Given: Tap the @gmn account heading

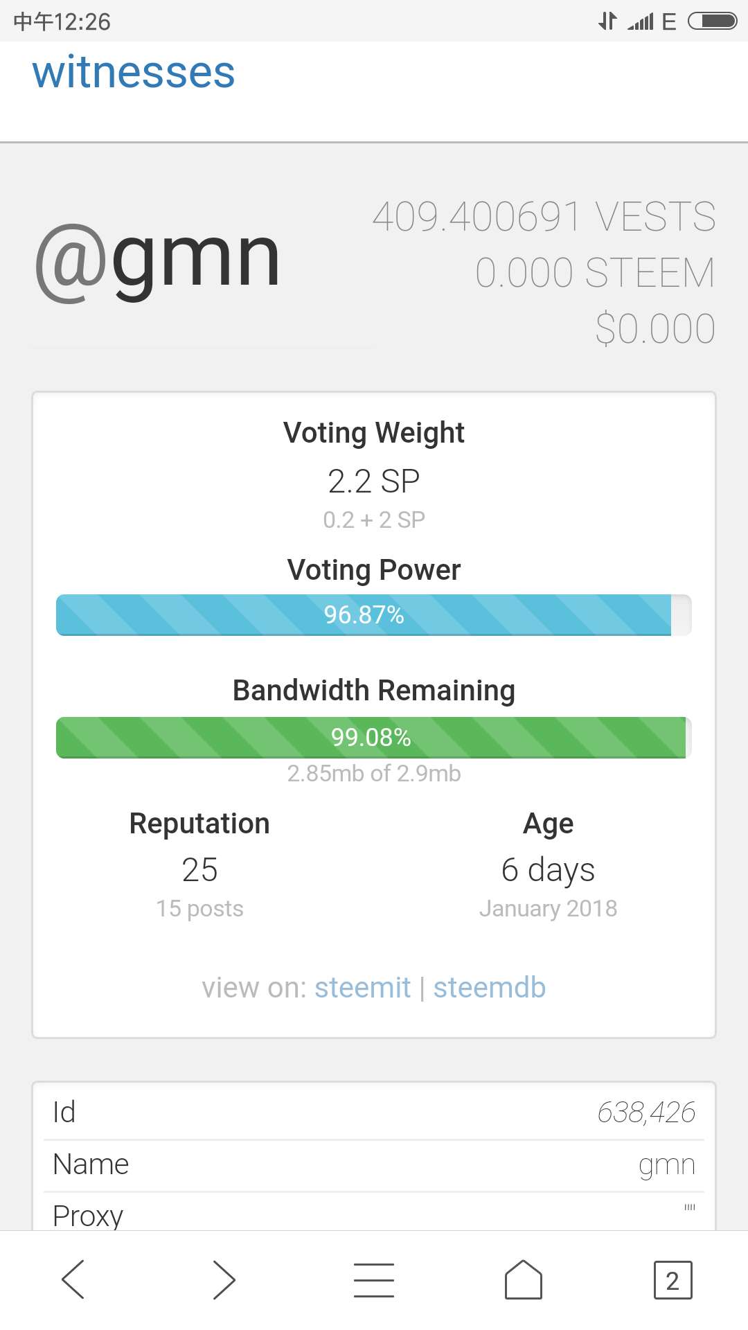Looking at the screenshot, I should tap(158, 260).
